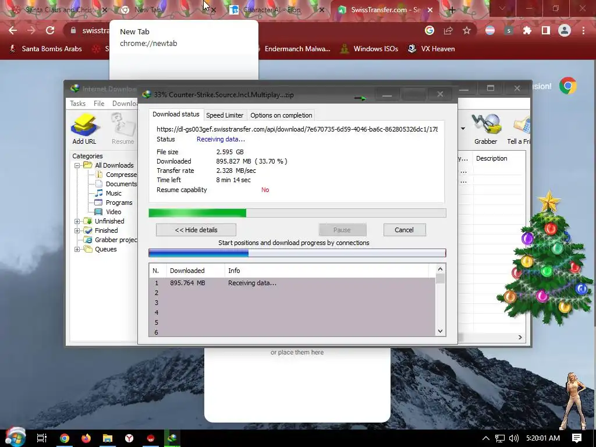Image resolution: width=596 pixels, height=447 pixels.
Task: Click the connections list scrollbar down arrow
Action: [440, 331]
